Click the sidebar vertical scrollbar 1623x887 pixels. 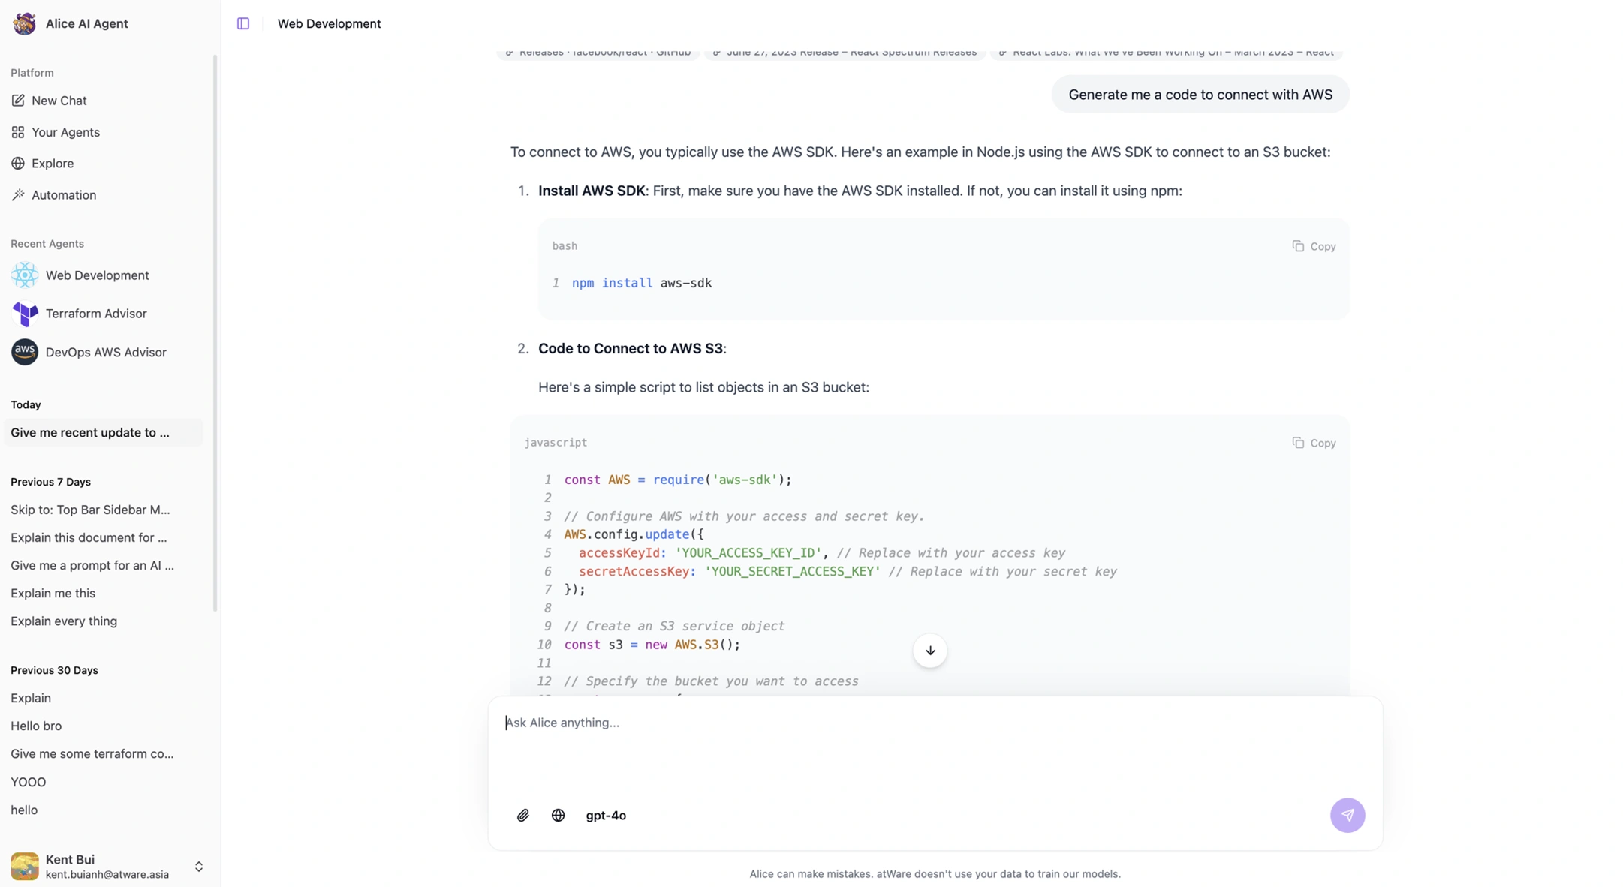tap(215, 333)
